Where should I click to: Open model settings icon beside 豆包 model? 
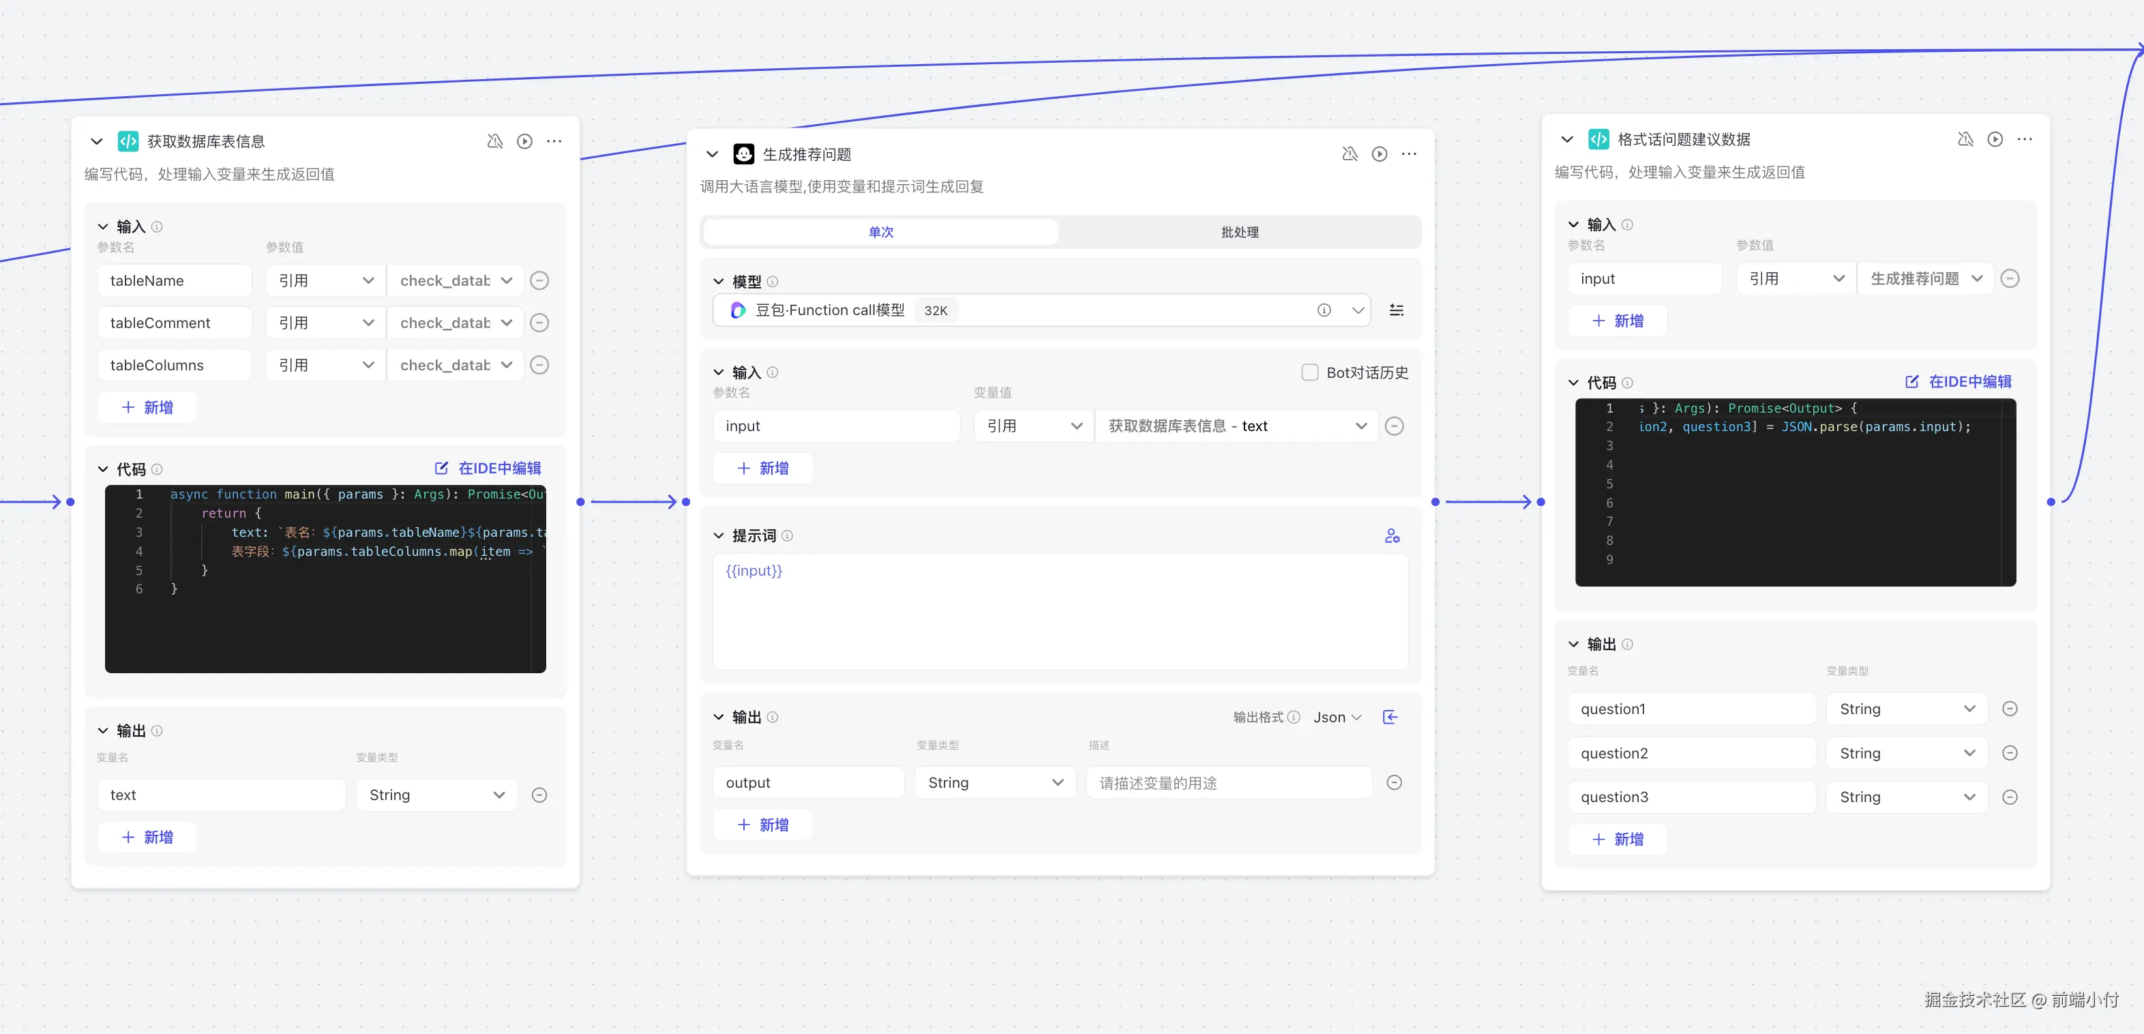point(1396,310)
